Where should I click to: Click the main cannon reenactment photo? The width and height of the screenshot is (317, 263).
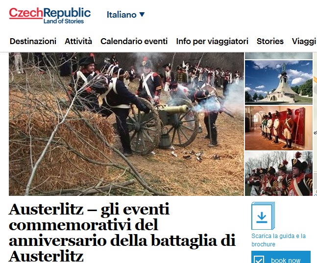[126, 124]
